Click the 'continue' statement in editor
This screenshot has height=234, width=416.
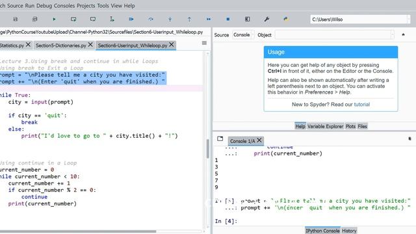[34, 197]
